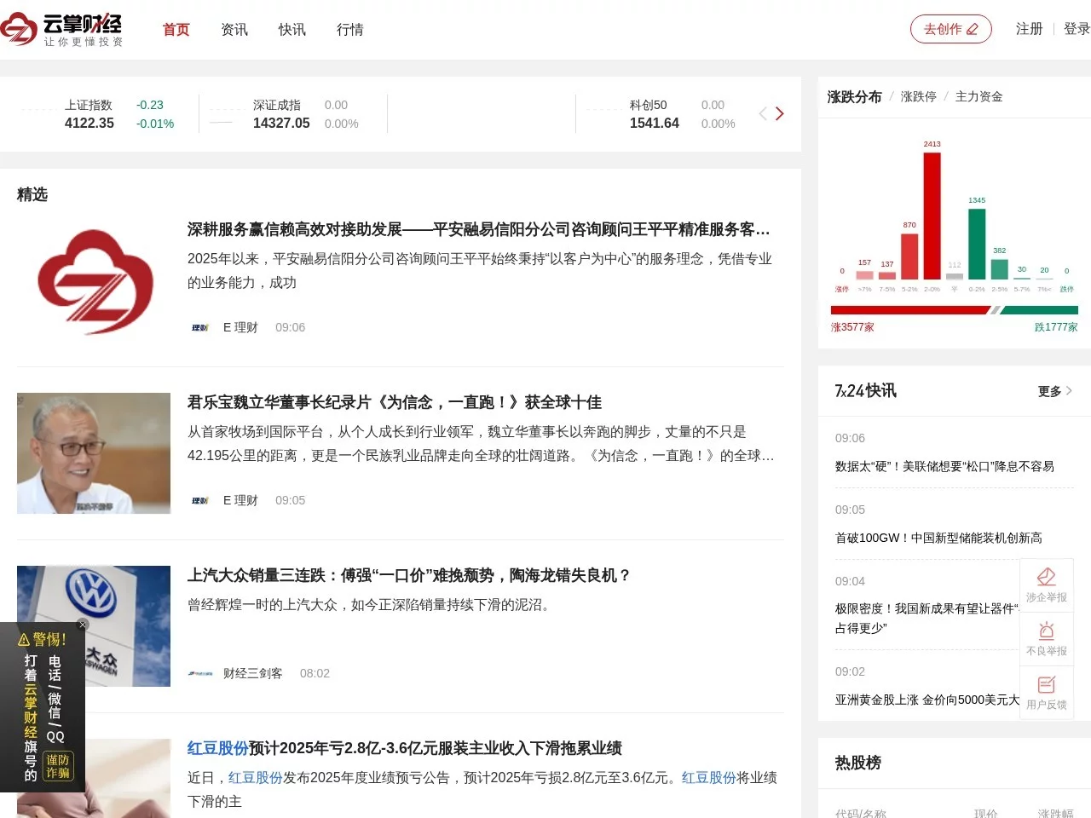Screen dimensions: 1091x818
Task: Open the 行情 menu item
Action: (349, 29)
